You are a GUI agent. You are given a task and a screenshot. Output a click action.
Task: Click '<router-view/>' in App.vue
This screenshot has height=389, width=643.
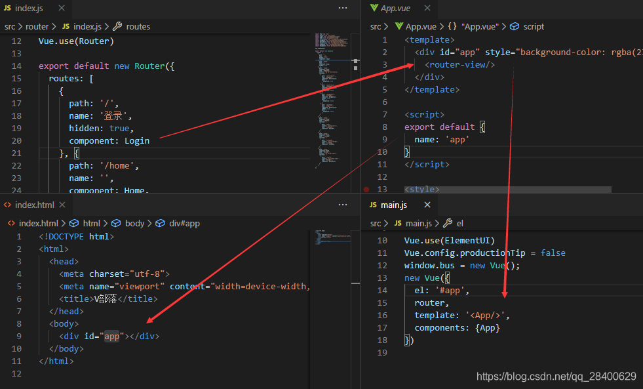point(459,65)
